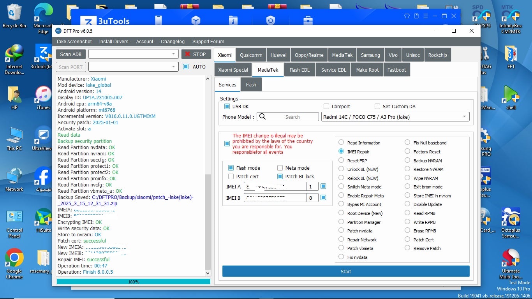Toggle the AUTO checkbox
532x299 pixels.
(x=186, y=67)
